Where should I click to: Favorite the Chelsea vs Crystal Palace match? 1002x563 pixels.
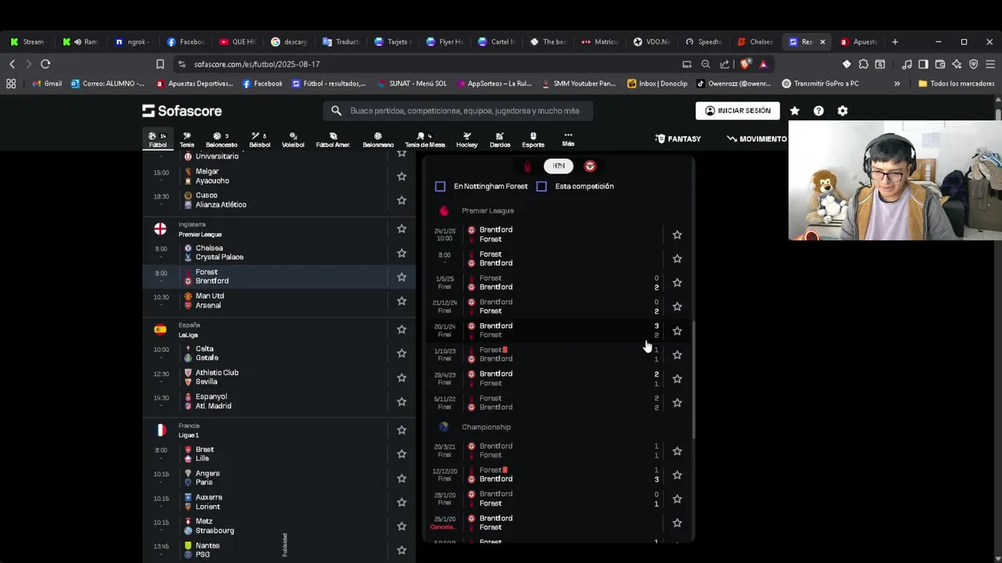402,253
